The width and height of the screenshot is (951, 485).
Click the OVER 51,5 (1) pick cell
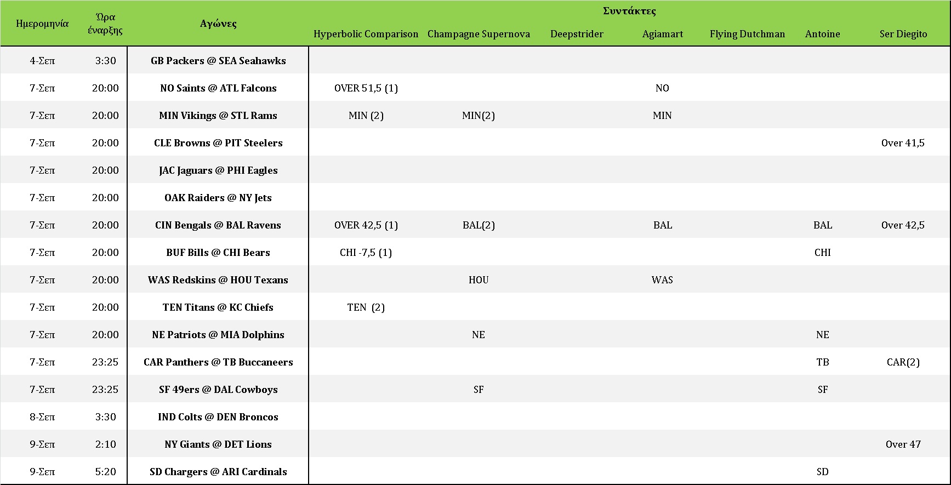(366, 88)
